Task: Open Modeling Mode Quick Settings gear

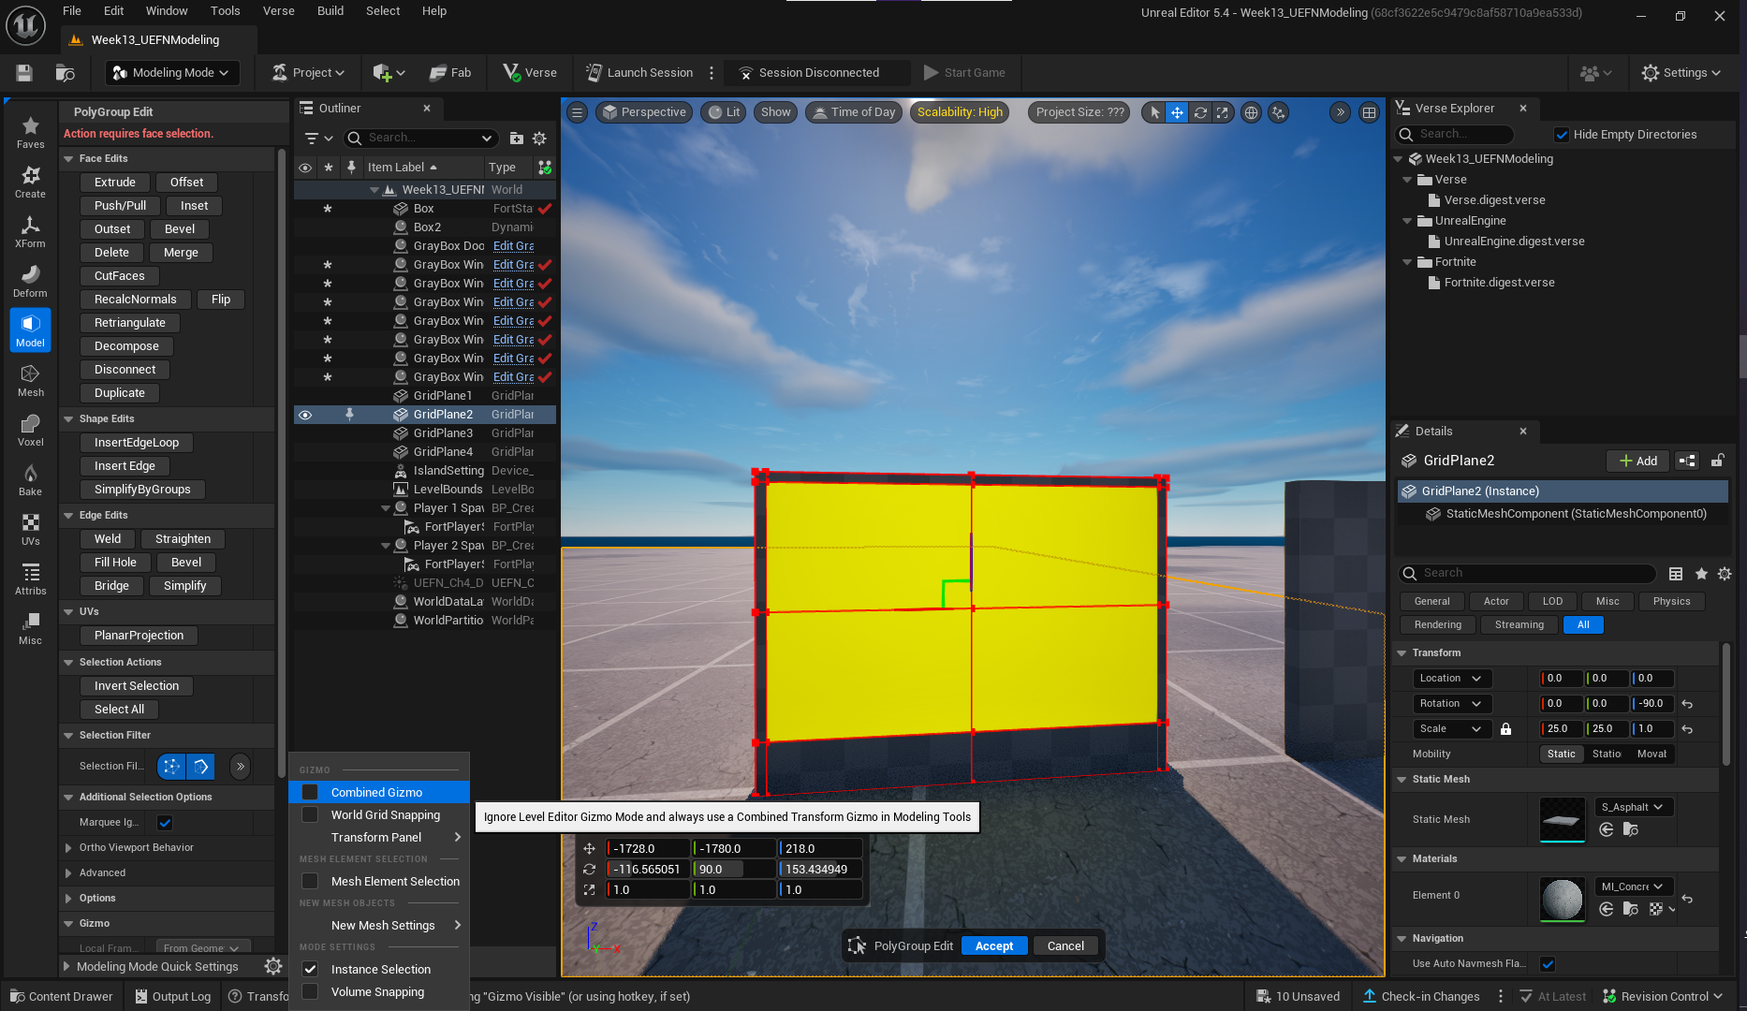Action: [273, 966]
